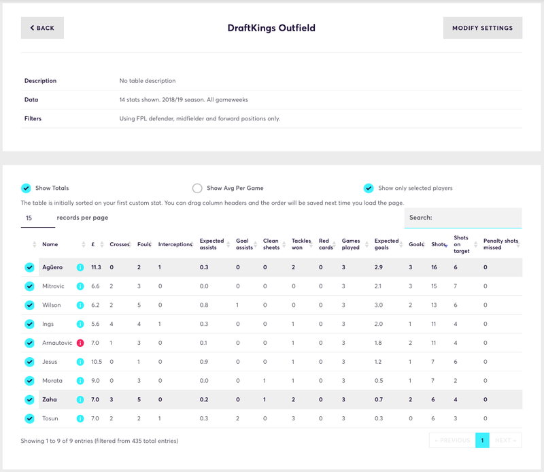Sort by the Goals column header
The width and height of the screenshot is (544, 472).
(417, 244)
